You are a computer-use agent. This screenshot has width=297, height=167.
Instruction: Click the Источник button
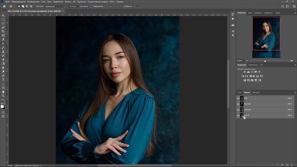tap(73, 6)
